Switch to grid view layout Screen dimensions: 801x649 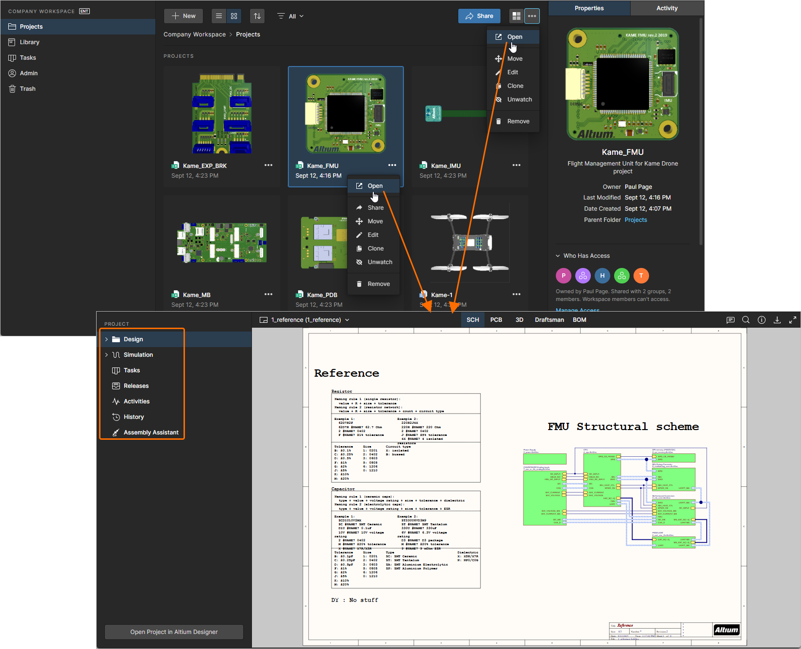click(x=234, y=16)
